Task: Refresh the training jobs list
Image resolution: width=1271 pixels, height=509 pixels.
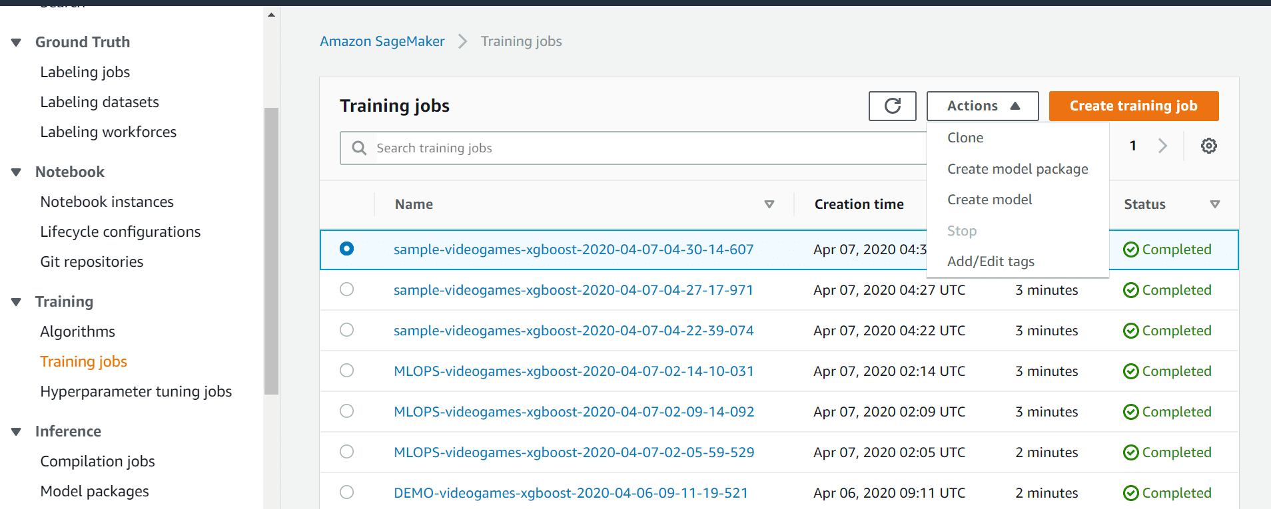Action: click(892, 106)
